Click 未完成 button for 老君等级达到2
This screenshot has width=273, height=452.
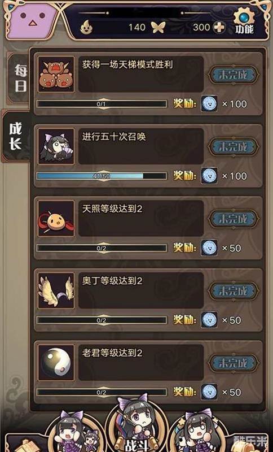[234, 363]
